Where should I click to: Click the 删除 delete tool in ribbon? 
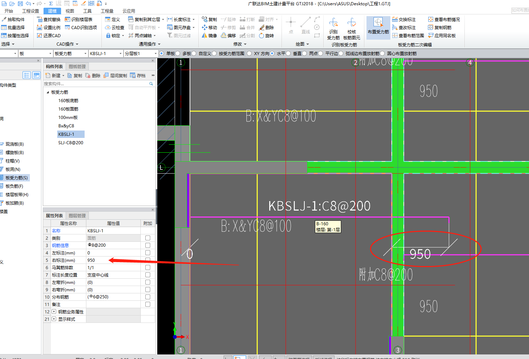point(266,27)
